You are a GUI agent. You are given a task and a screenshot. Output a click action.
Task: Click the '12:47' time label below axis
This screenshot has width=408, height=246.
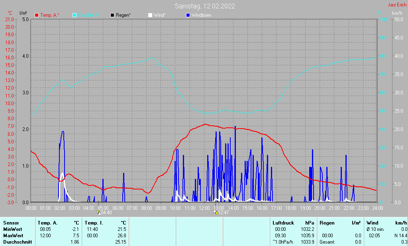pyautogui.click(x=223, y=213)
